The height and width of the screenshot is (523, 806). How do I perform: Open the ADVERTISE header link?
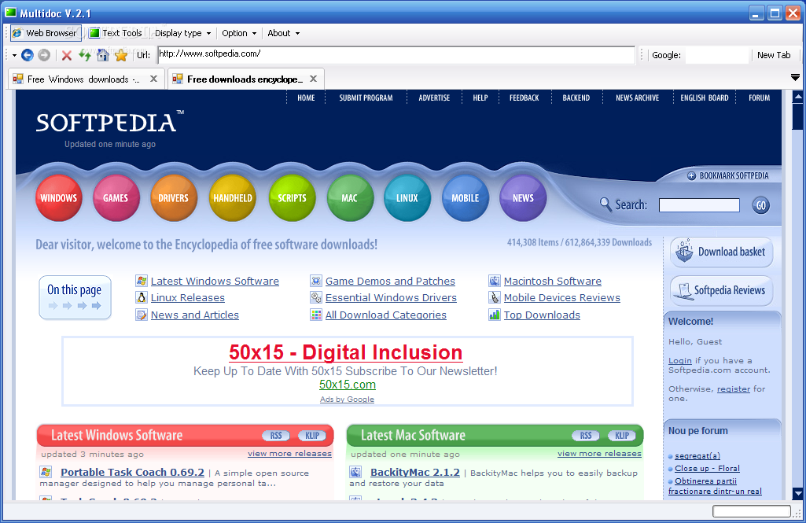pyautogui.click(x=434, y=98)
